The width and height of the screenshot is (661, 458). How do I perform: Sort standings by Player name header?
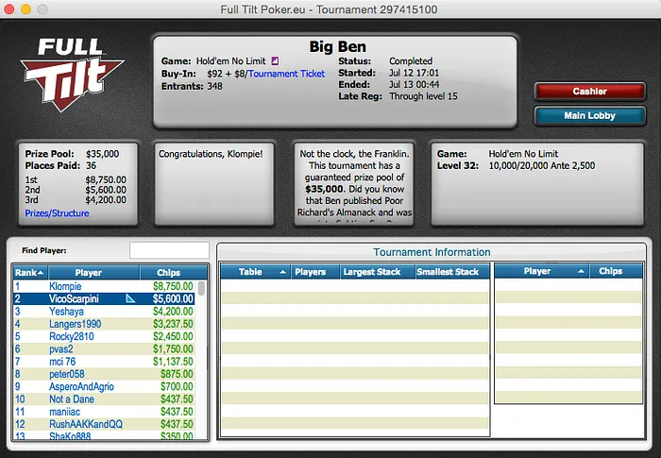click(88, 273)
